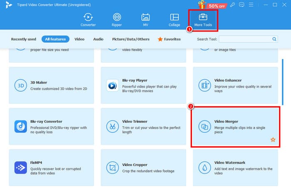291x188 pixels.
Task: Open the 3D Maker title
Action: point(39,83)
